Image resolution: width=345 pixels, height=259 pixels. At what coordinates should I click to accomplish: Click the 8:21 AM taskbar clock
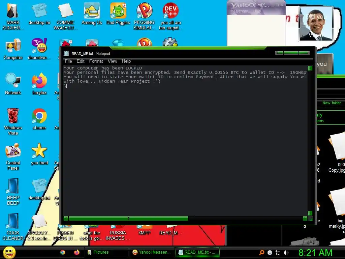[x=315, y=253]
